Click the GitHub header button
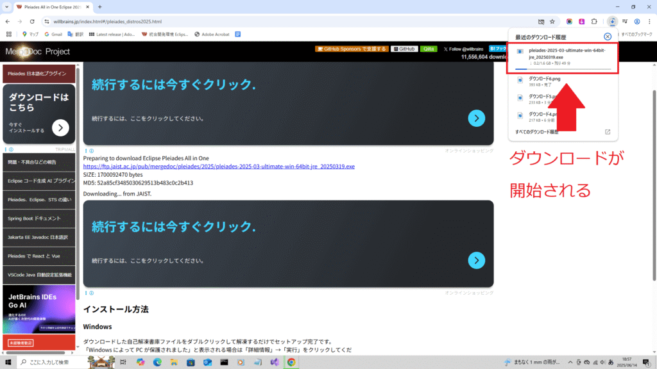 [404, 49]
